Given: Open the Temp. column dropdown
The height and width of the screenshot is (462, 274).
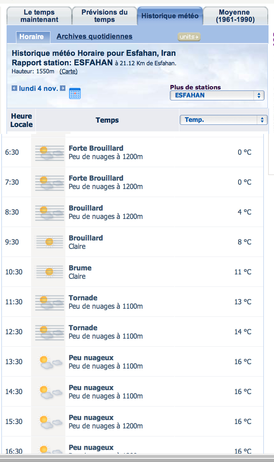Looking at the screenshot, I should 224,120.
